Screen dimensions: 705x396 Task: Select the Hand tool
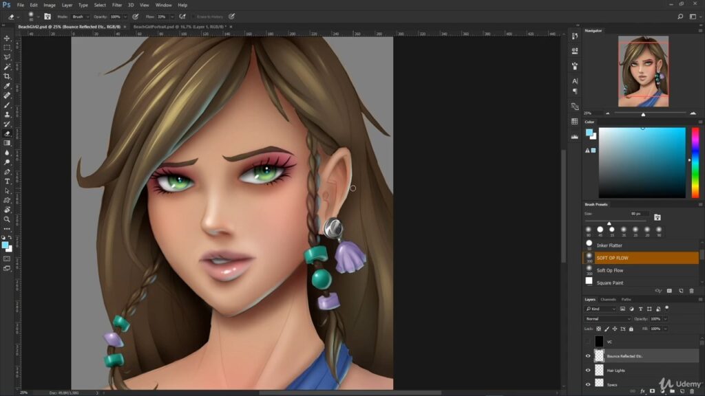7,210
